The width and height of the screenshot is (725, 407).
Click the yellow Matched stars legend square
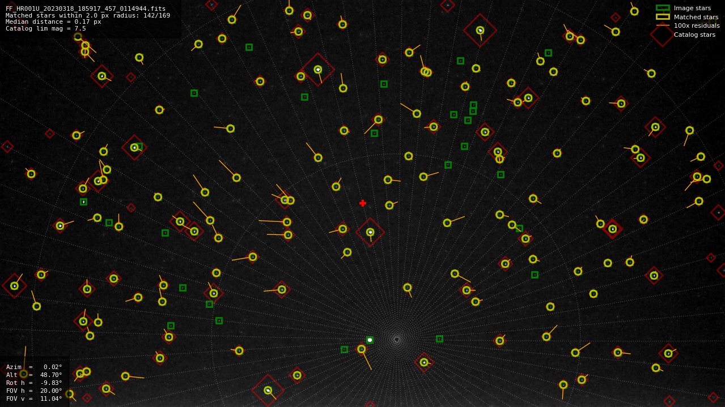663,16
